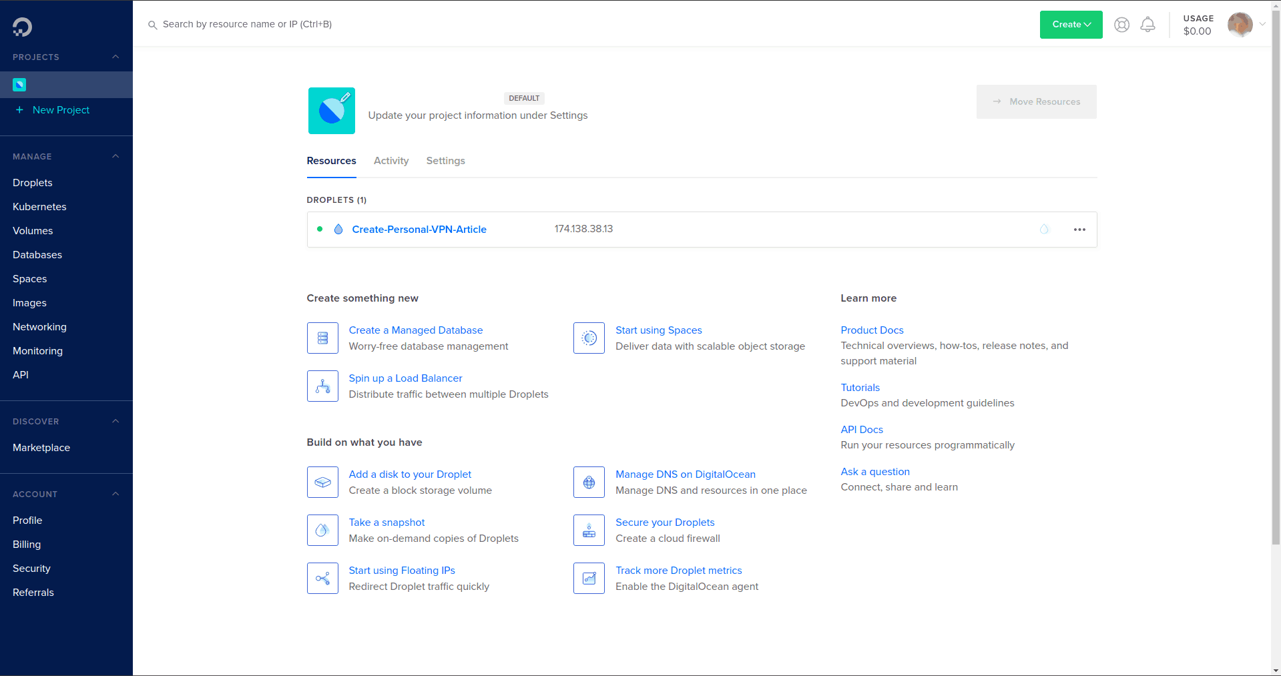This screenshot has height=676, width=1281.
Task: Click the New Project link
Action: pyautogui.click(x=61, y=110)
